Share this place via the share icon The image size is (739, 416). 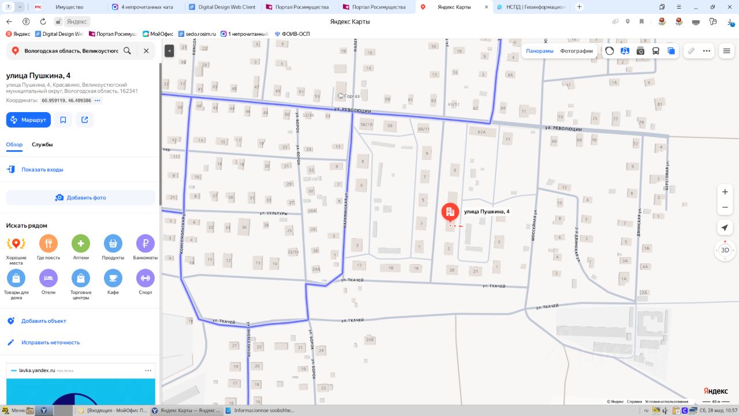85,120
